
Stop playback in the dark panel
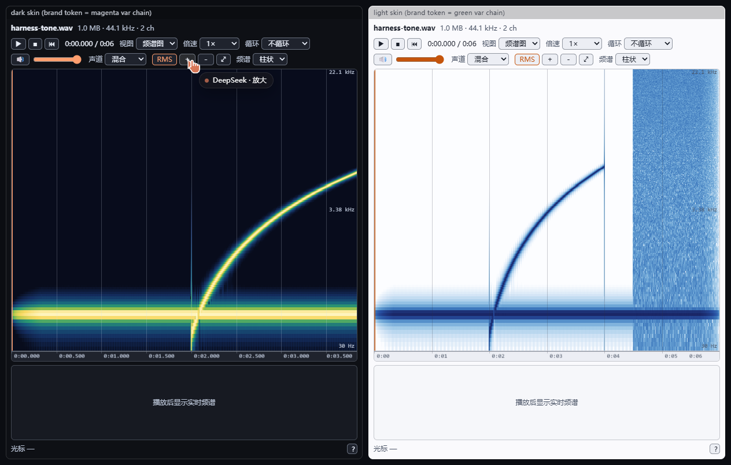coord(35,44)
